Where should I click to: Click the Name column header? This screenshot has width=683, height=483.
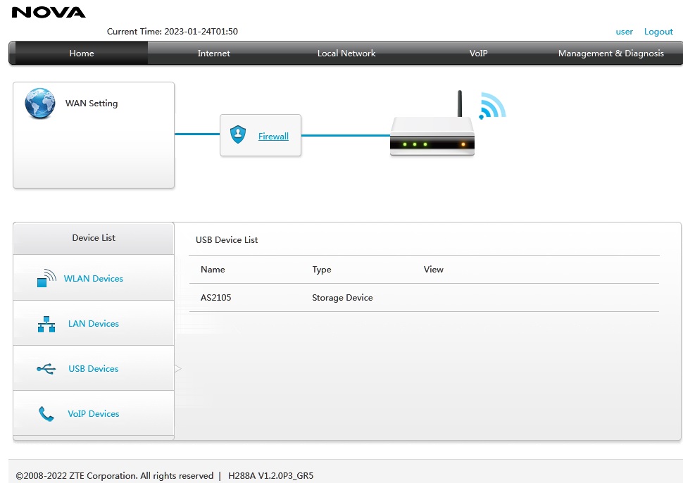[213, 269]
